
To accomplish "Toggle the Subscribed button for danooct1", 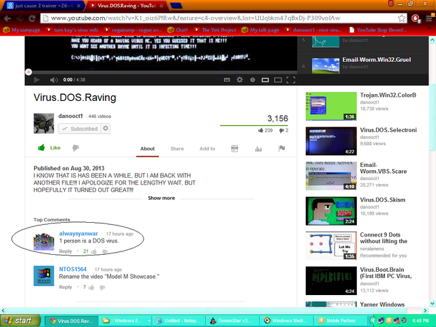I will click(x=80, y=129).
